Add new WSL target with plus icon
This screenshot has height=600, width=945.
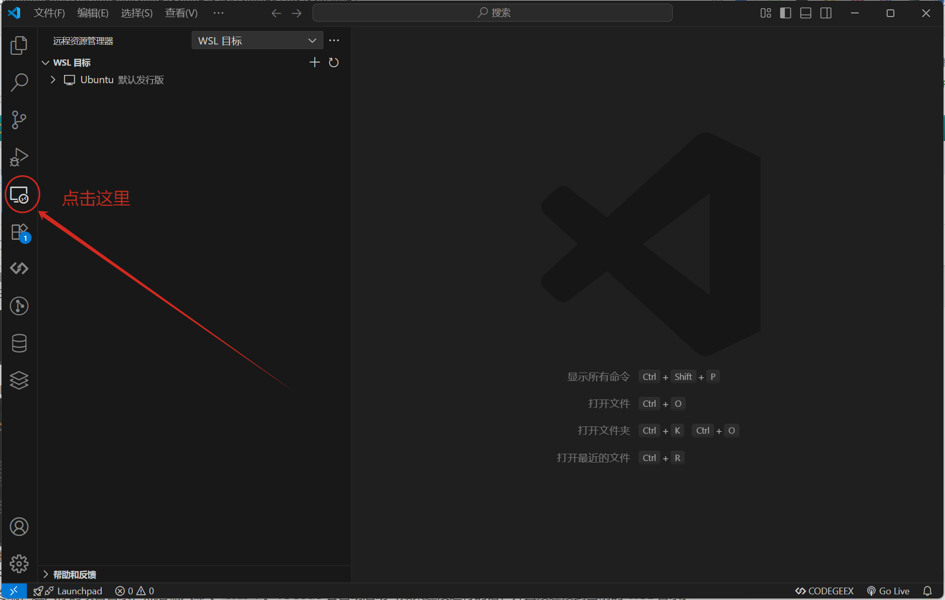click(x=315, y=63)
